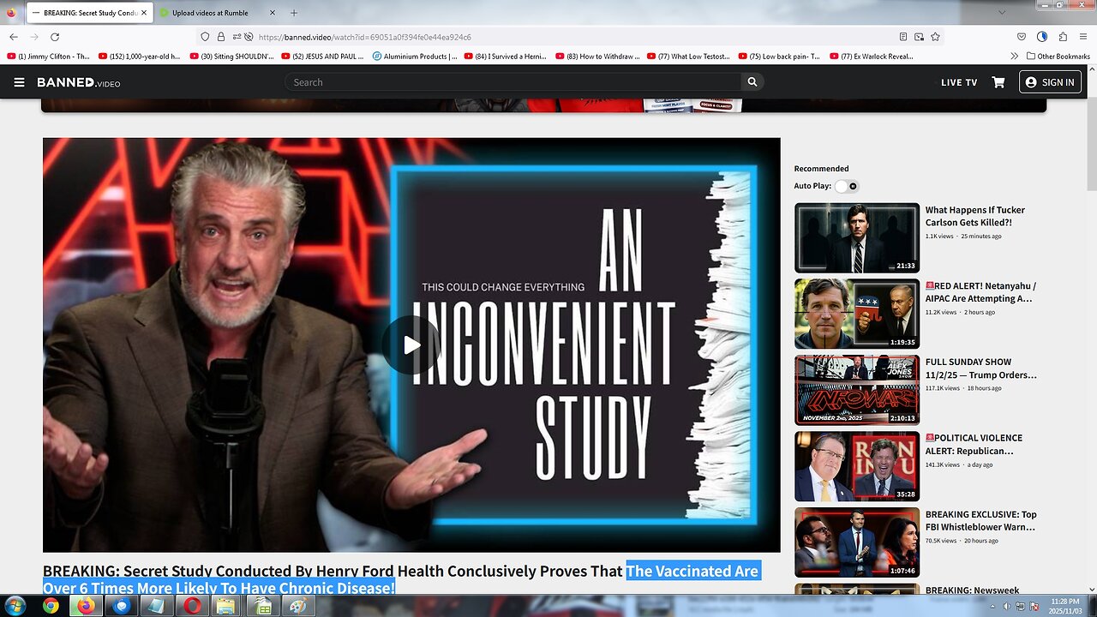1097x617 pixels.
Task: Click the browser Back arrow
Action: point(14,37)
